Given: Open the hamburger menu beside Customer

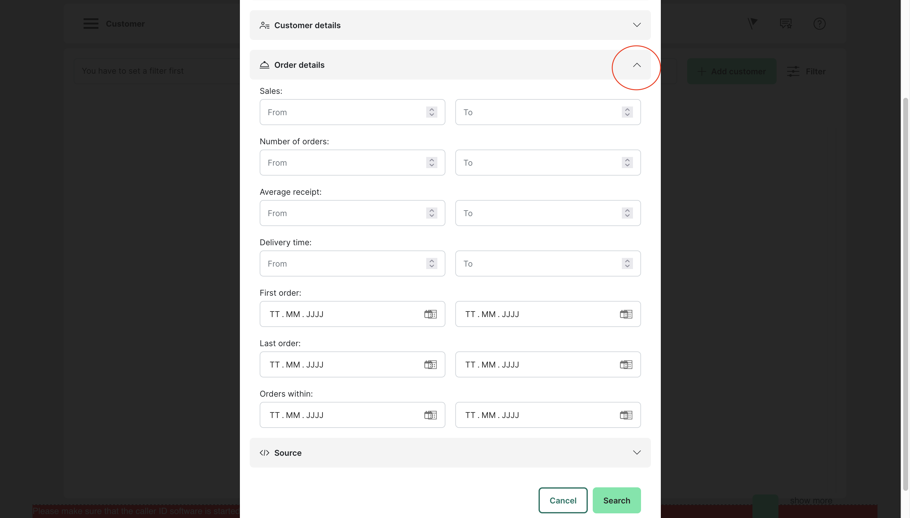Looking at the screenshot, I should (91, 24).
